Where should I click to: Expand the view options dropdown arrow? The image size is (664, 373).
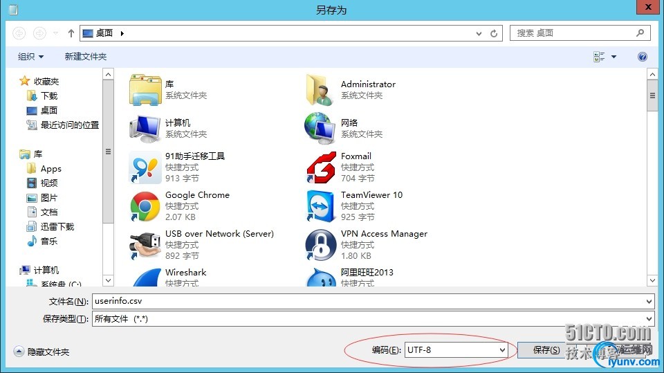[x=614, y=57]
